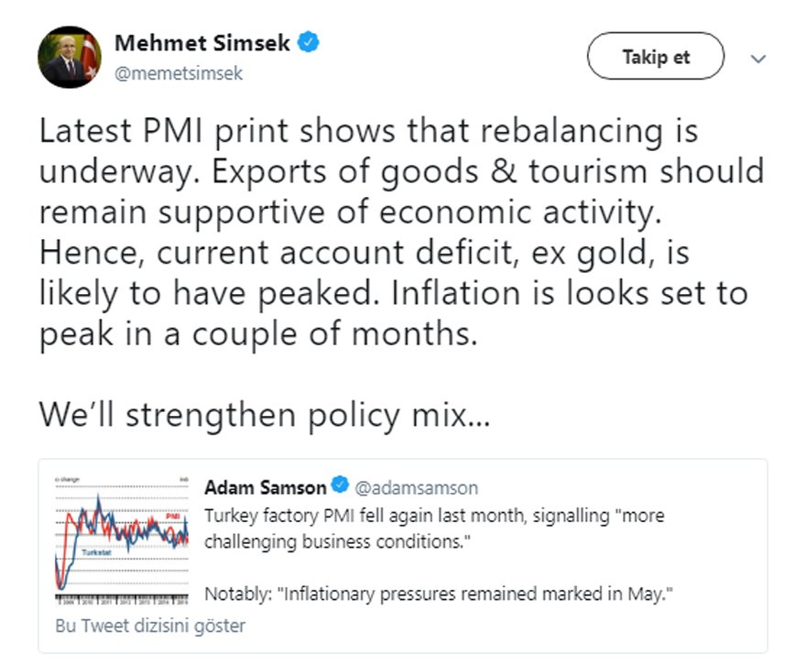
Task: Click Adam Samson's blue verified badge
Action: tap(339, 486)
